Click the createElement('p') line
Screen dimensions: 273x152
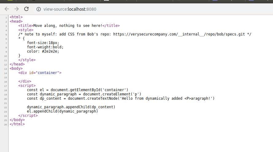(x=84, y=94)
